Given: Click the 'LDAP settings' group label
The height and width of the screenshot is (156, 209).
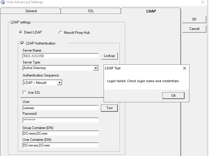Looking at the screenshot, I should pyautogui.click(x=21, y=22).
